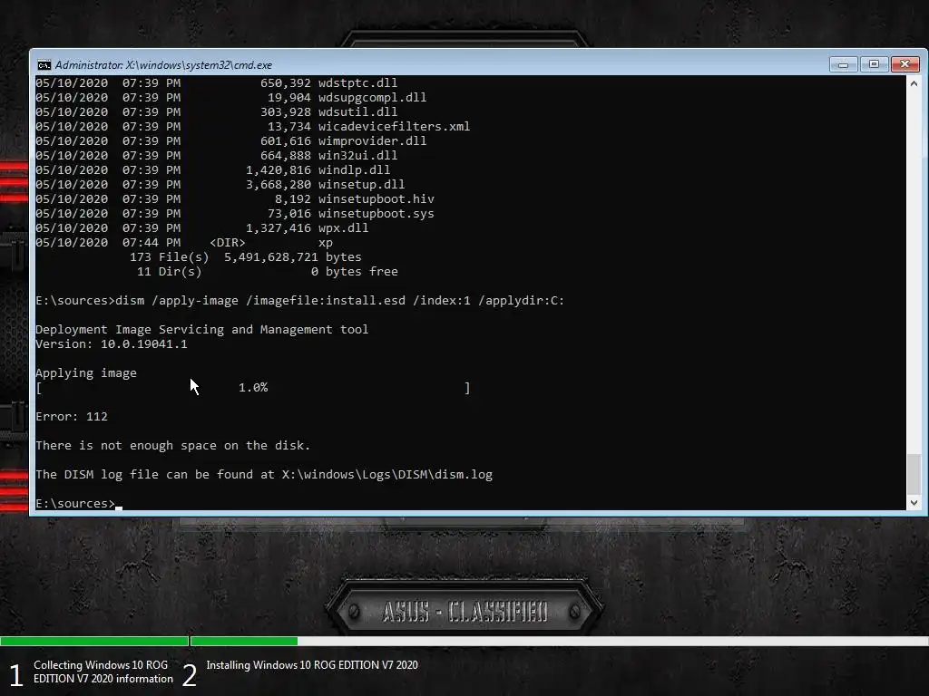The width and height of the screenshot is (929, 696).
Task: Click the DISM log file path line
Action: click(264, 474)
